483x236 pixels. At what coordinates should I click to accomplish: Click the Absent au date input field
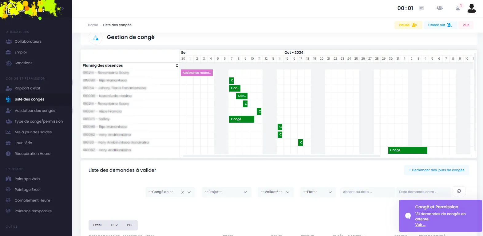[367, 192]
